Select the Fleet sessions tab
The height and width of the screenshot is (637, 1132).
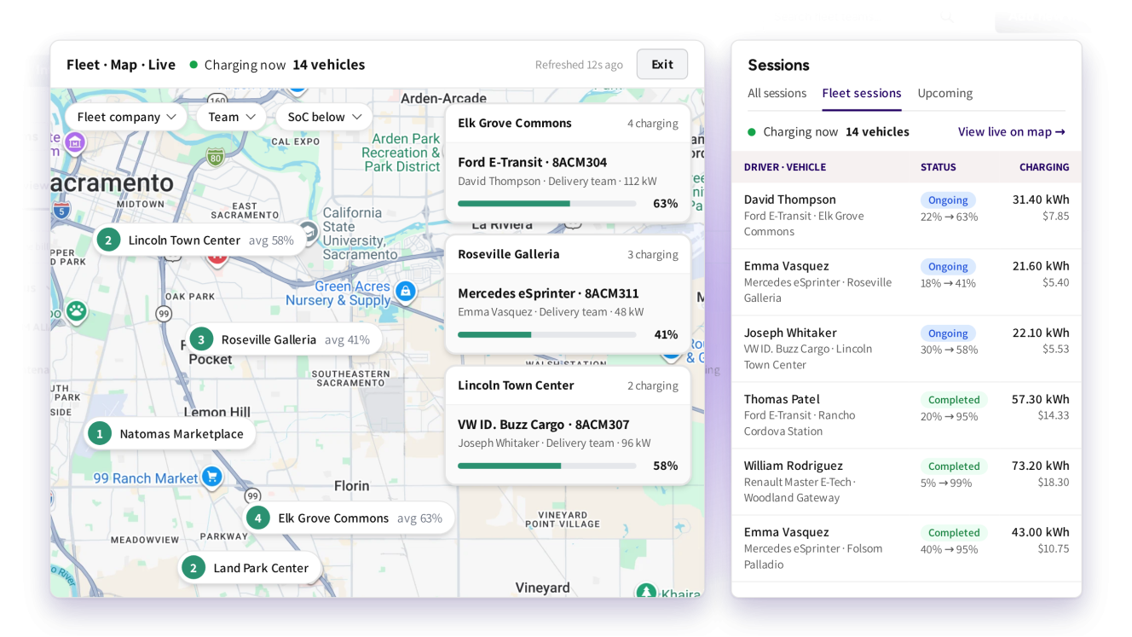862,93
